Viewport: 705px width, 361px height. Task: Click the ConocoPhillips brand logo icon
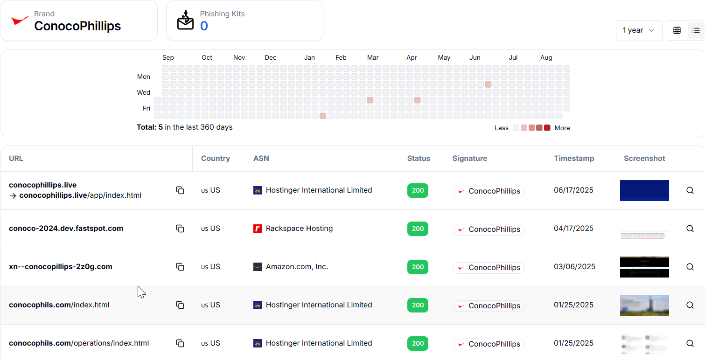pyautogui.click(x=20, y=21)
